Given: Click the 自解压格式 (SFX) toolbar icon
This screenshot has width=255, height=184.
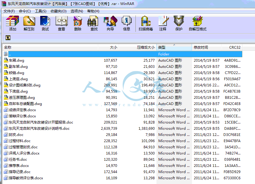Looking at the screenshot, I should tap(197, 21).
